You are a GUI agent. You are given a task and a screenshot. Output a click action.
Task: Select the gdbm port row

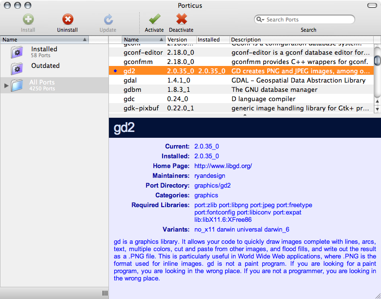241,89
